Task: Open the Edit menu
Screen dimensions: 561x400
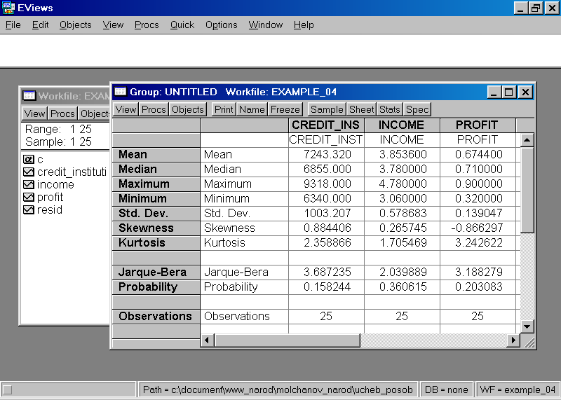Action: tap(40, 25)
